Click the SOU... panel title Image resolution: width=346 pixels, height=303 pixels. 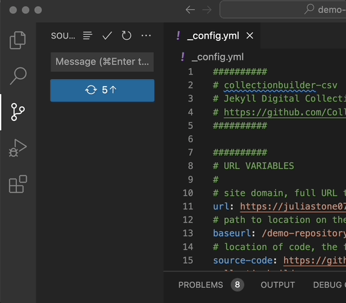(63, 36)
